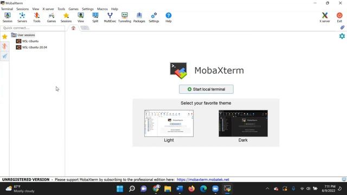Screen dimensions: 347x195
Task: Open the weather widget showing 87°F
Action: coord(21,188)
